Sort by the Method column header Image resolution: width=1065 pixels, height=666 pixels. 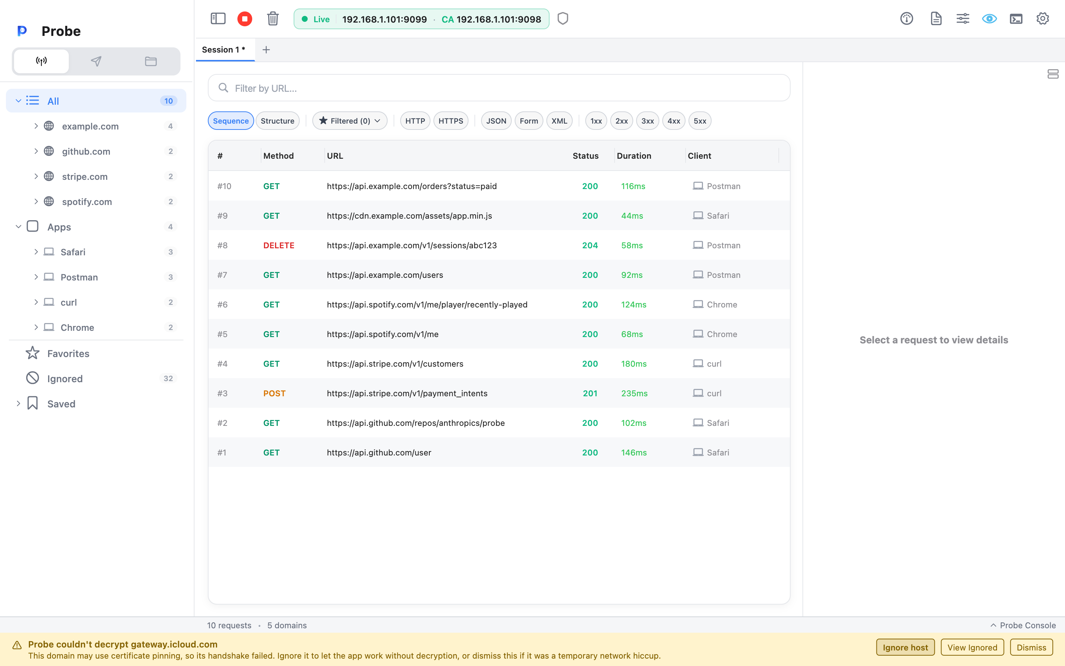click(x=278, y=156)
